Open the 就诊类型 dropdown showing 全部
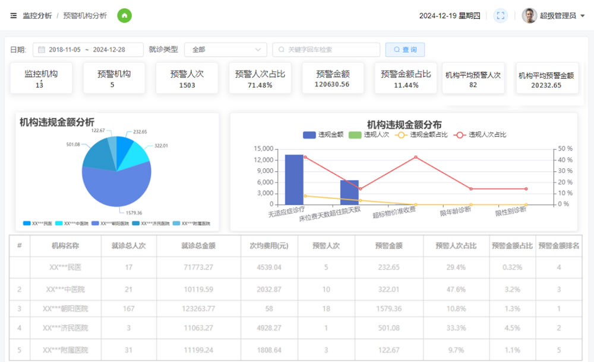This screenshot has height=362, width=594. pyautogui.click(x=225, y=50)
